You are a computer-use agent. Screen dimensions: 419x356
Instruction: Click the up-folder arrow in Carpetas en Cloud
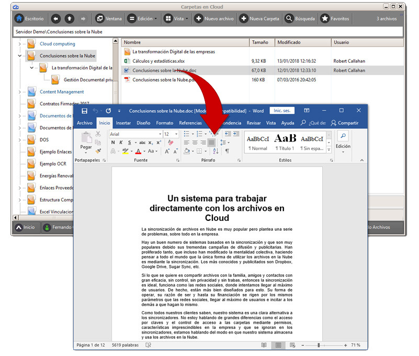coord(70,19)
